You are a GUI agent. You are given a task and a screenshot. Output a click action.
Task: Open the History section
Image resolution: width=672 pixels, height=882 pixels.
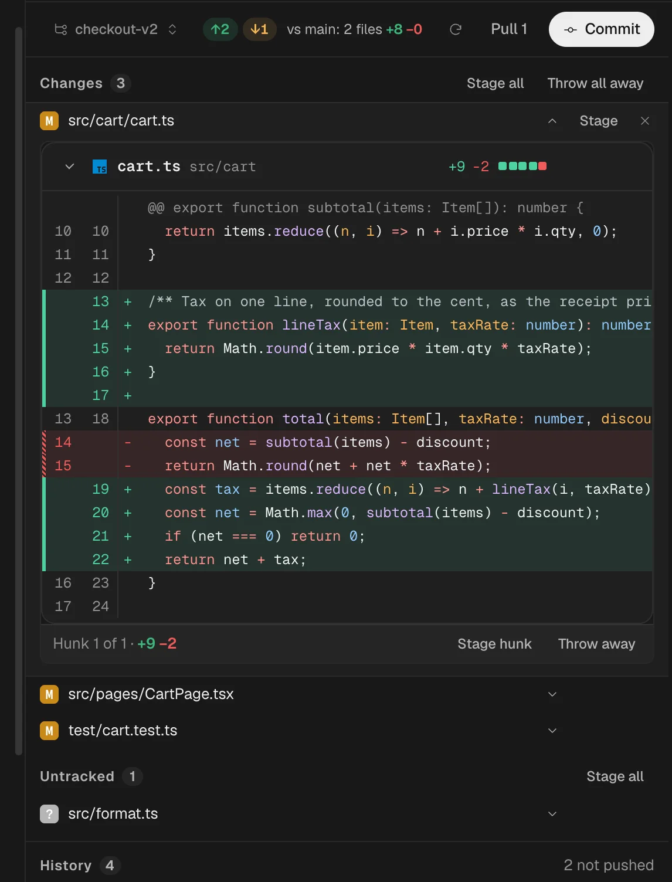pos(66,866)
